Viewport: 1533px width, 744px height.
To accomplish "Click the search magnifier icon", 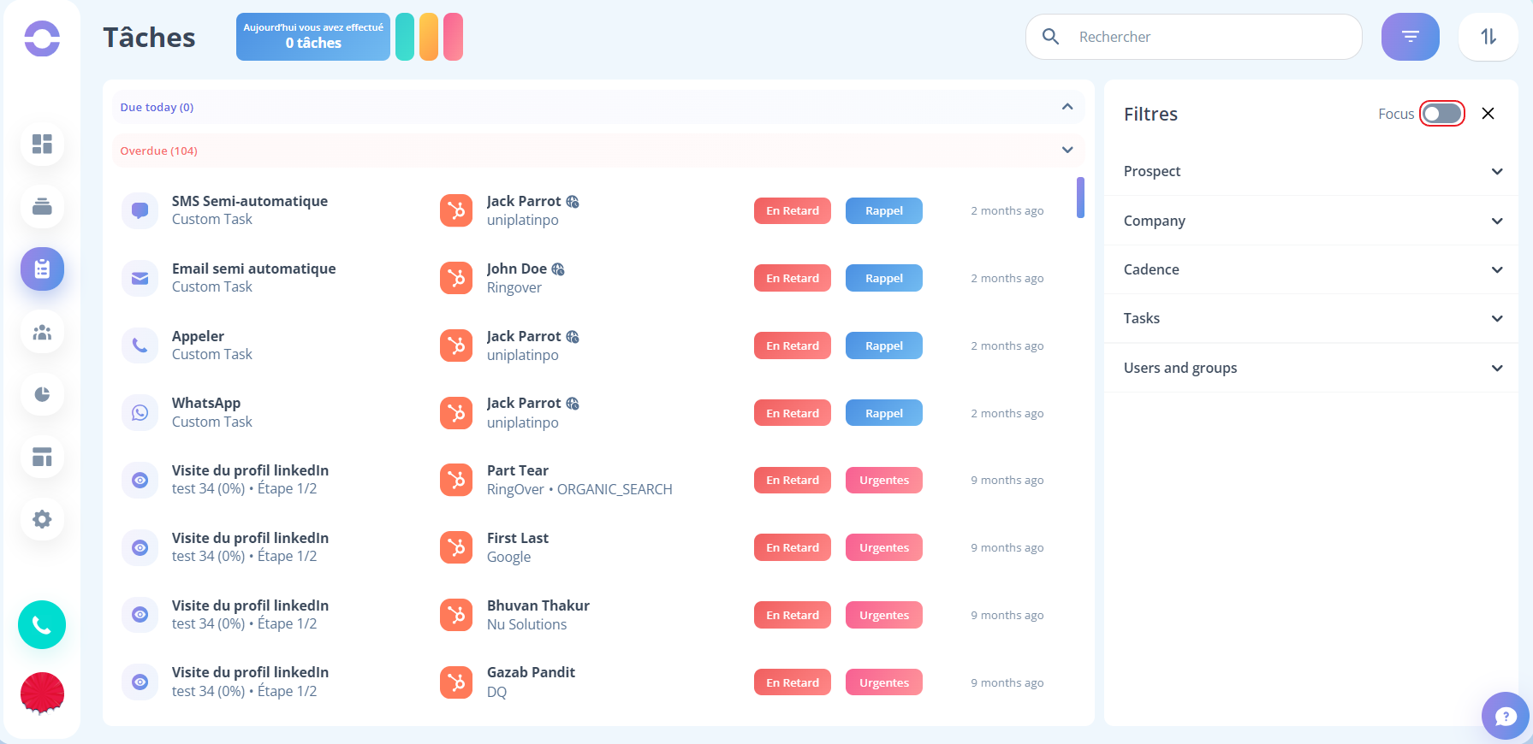I will click(1050, 37).
